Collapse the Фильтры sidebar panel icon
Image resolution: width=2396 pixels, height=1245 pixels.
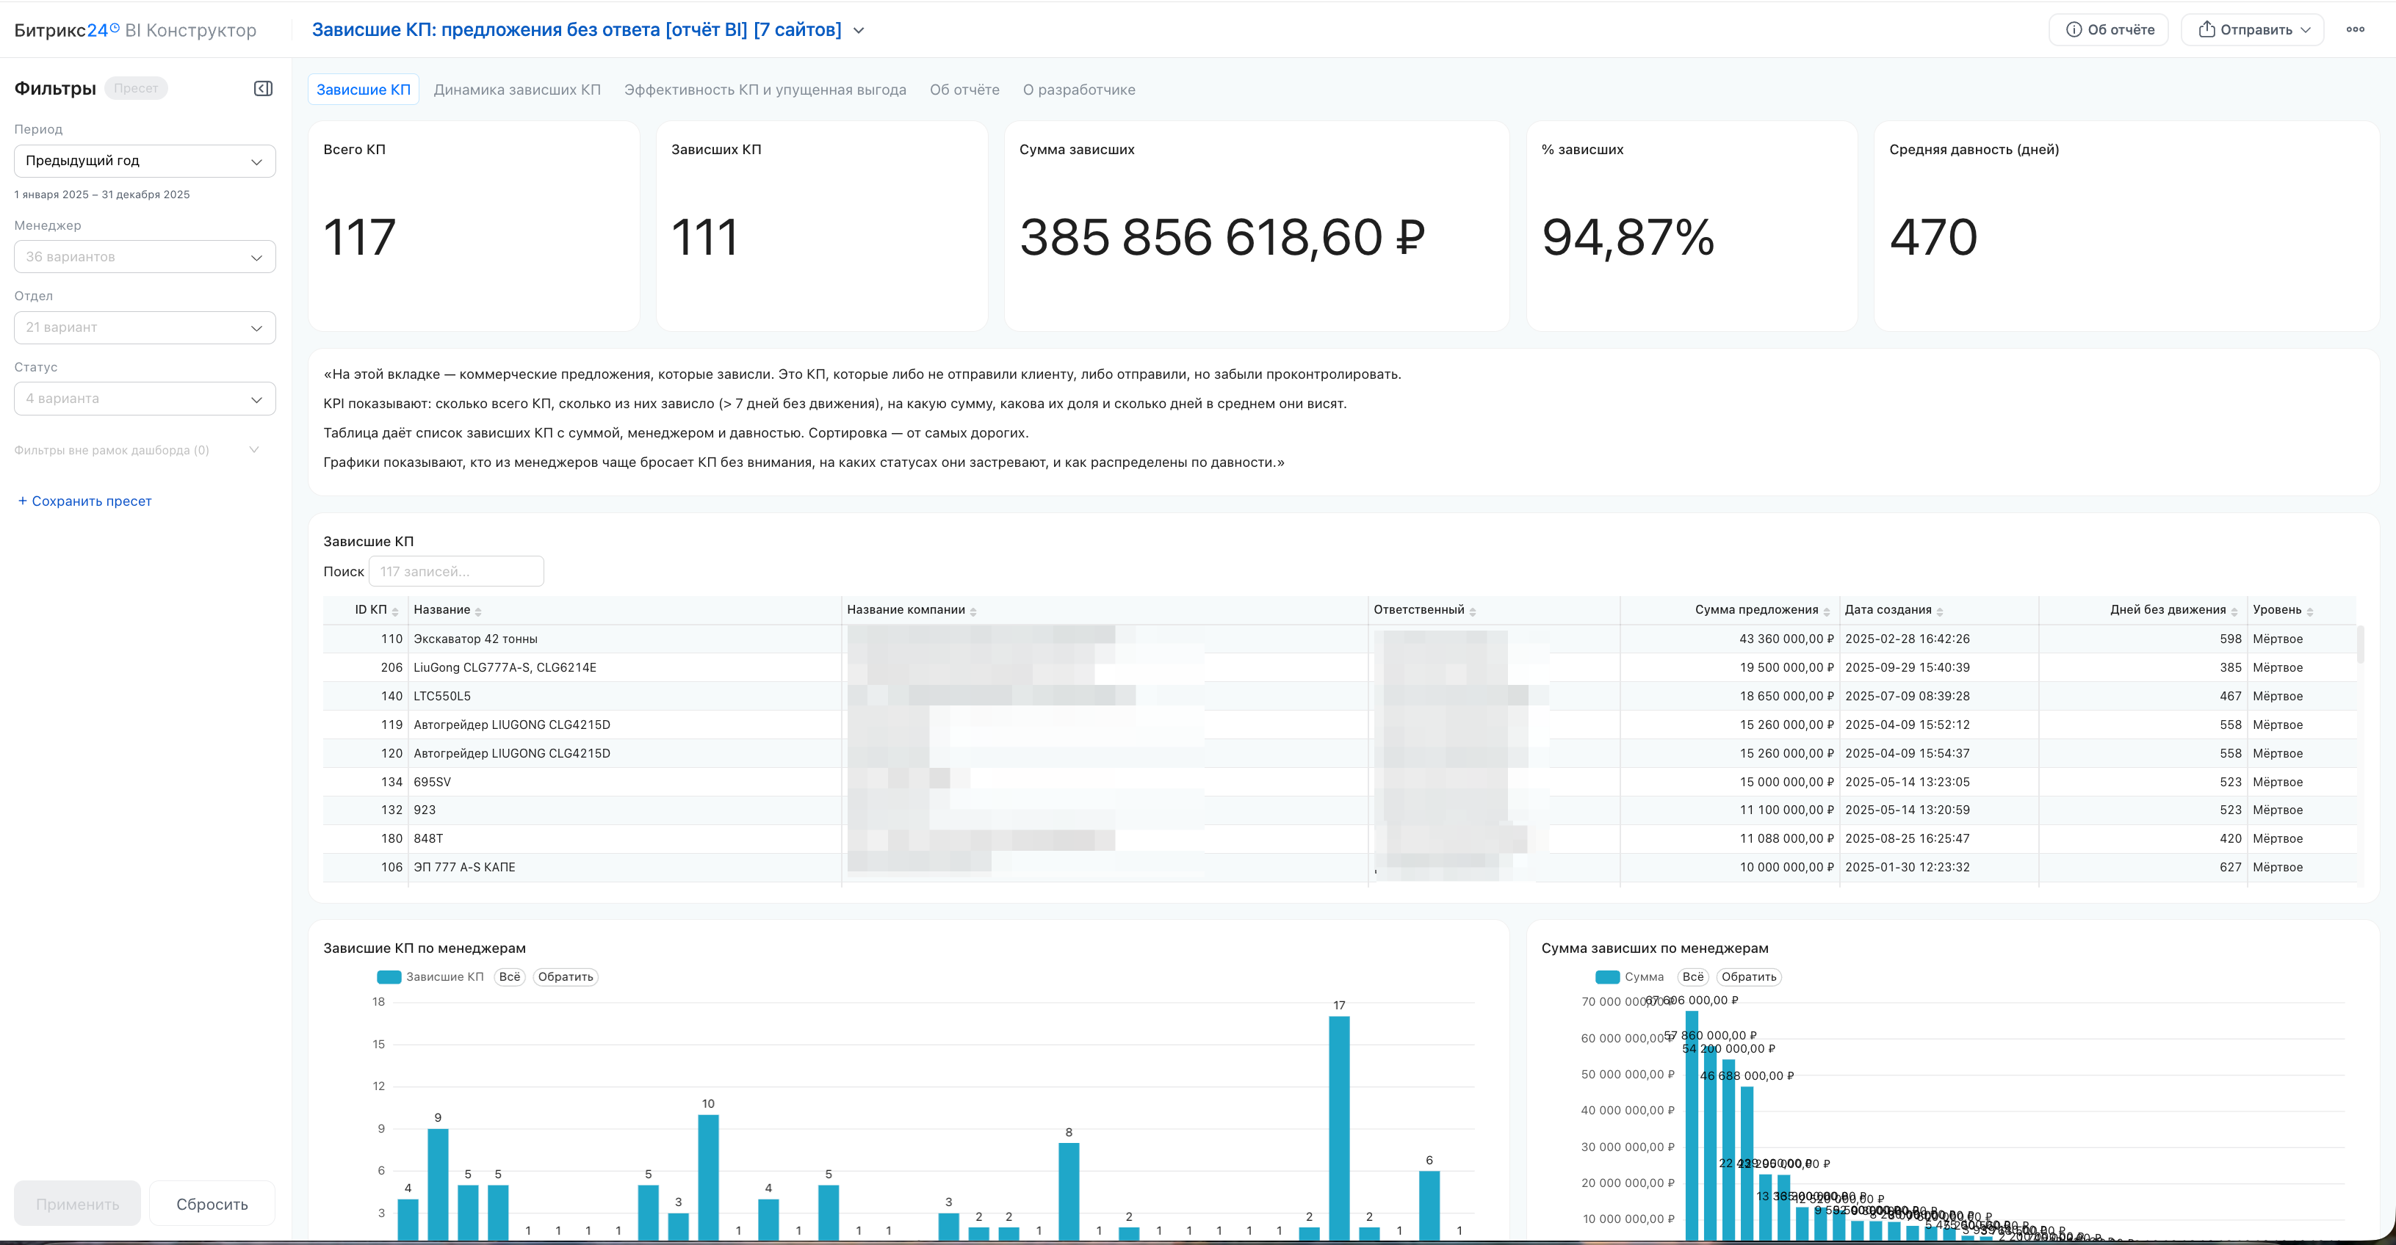263,88
